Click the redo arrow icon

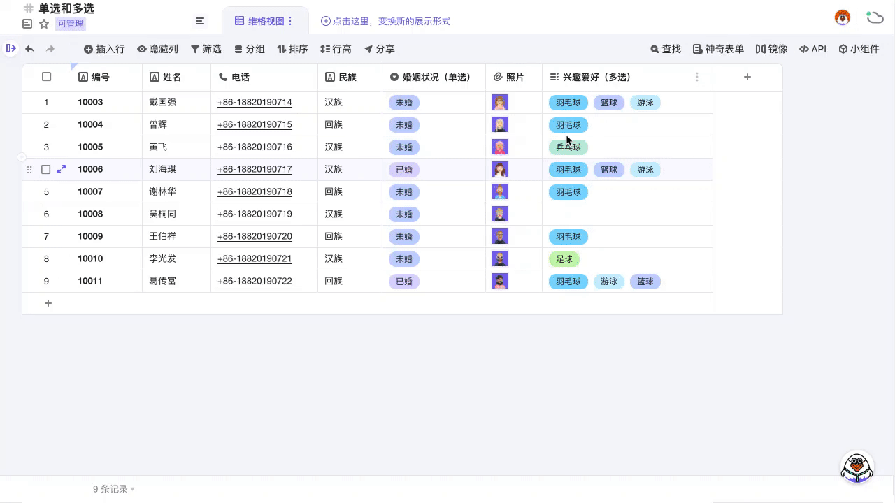coord(48,49)
